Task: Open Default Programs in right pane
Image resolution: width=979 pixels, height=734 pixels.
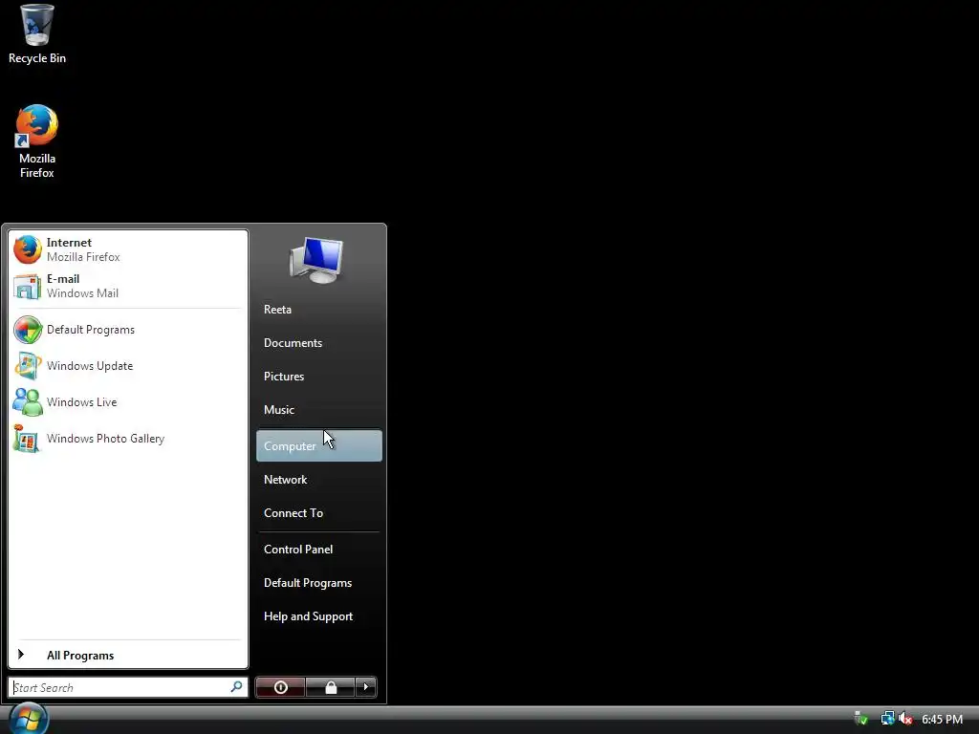Action: (x=319, y=583)
